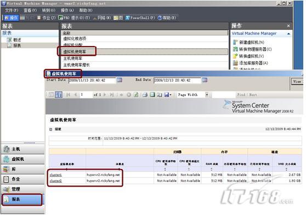The width and height of the screenshot is (306, 215).
Task: Open the Page Width zoom dropdown
Action: (x=207, y=95)
